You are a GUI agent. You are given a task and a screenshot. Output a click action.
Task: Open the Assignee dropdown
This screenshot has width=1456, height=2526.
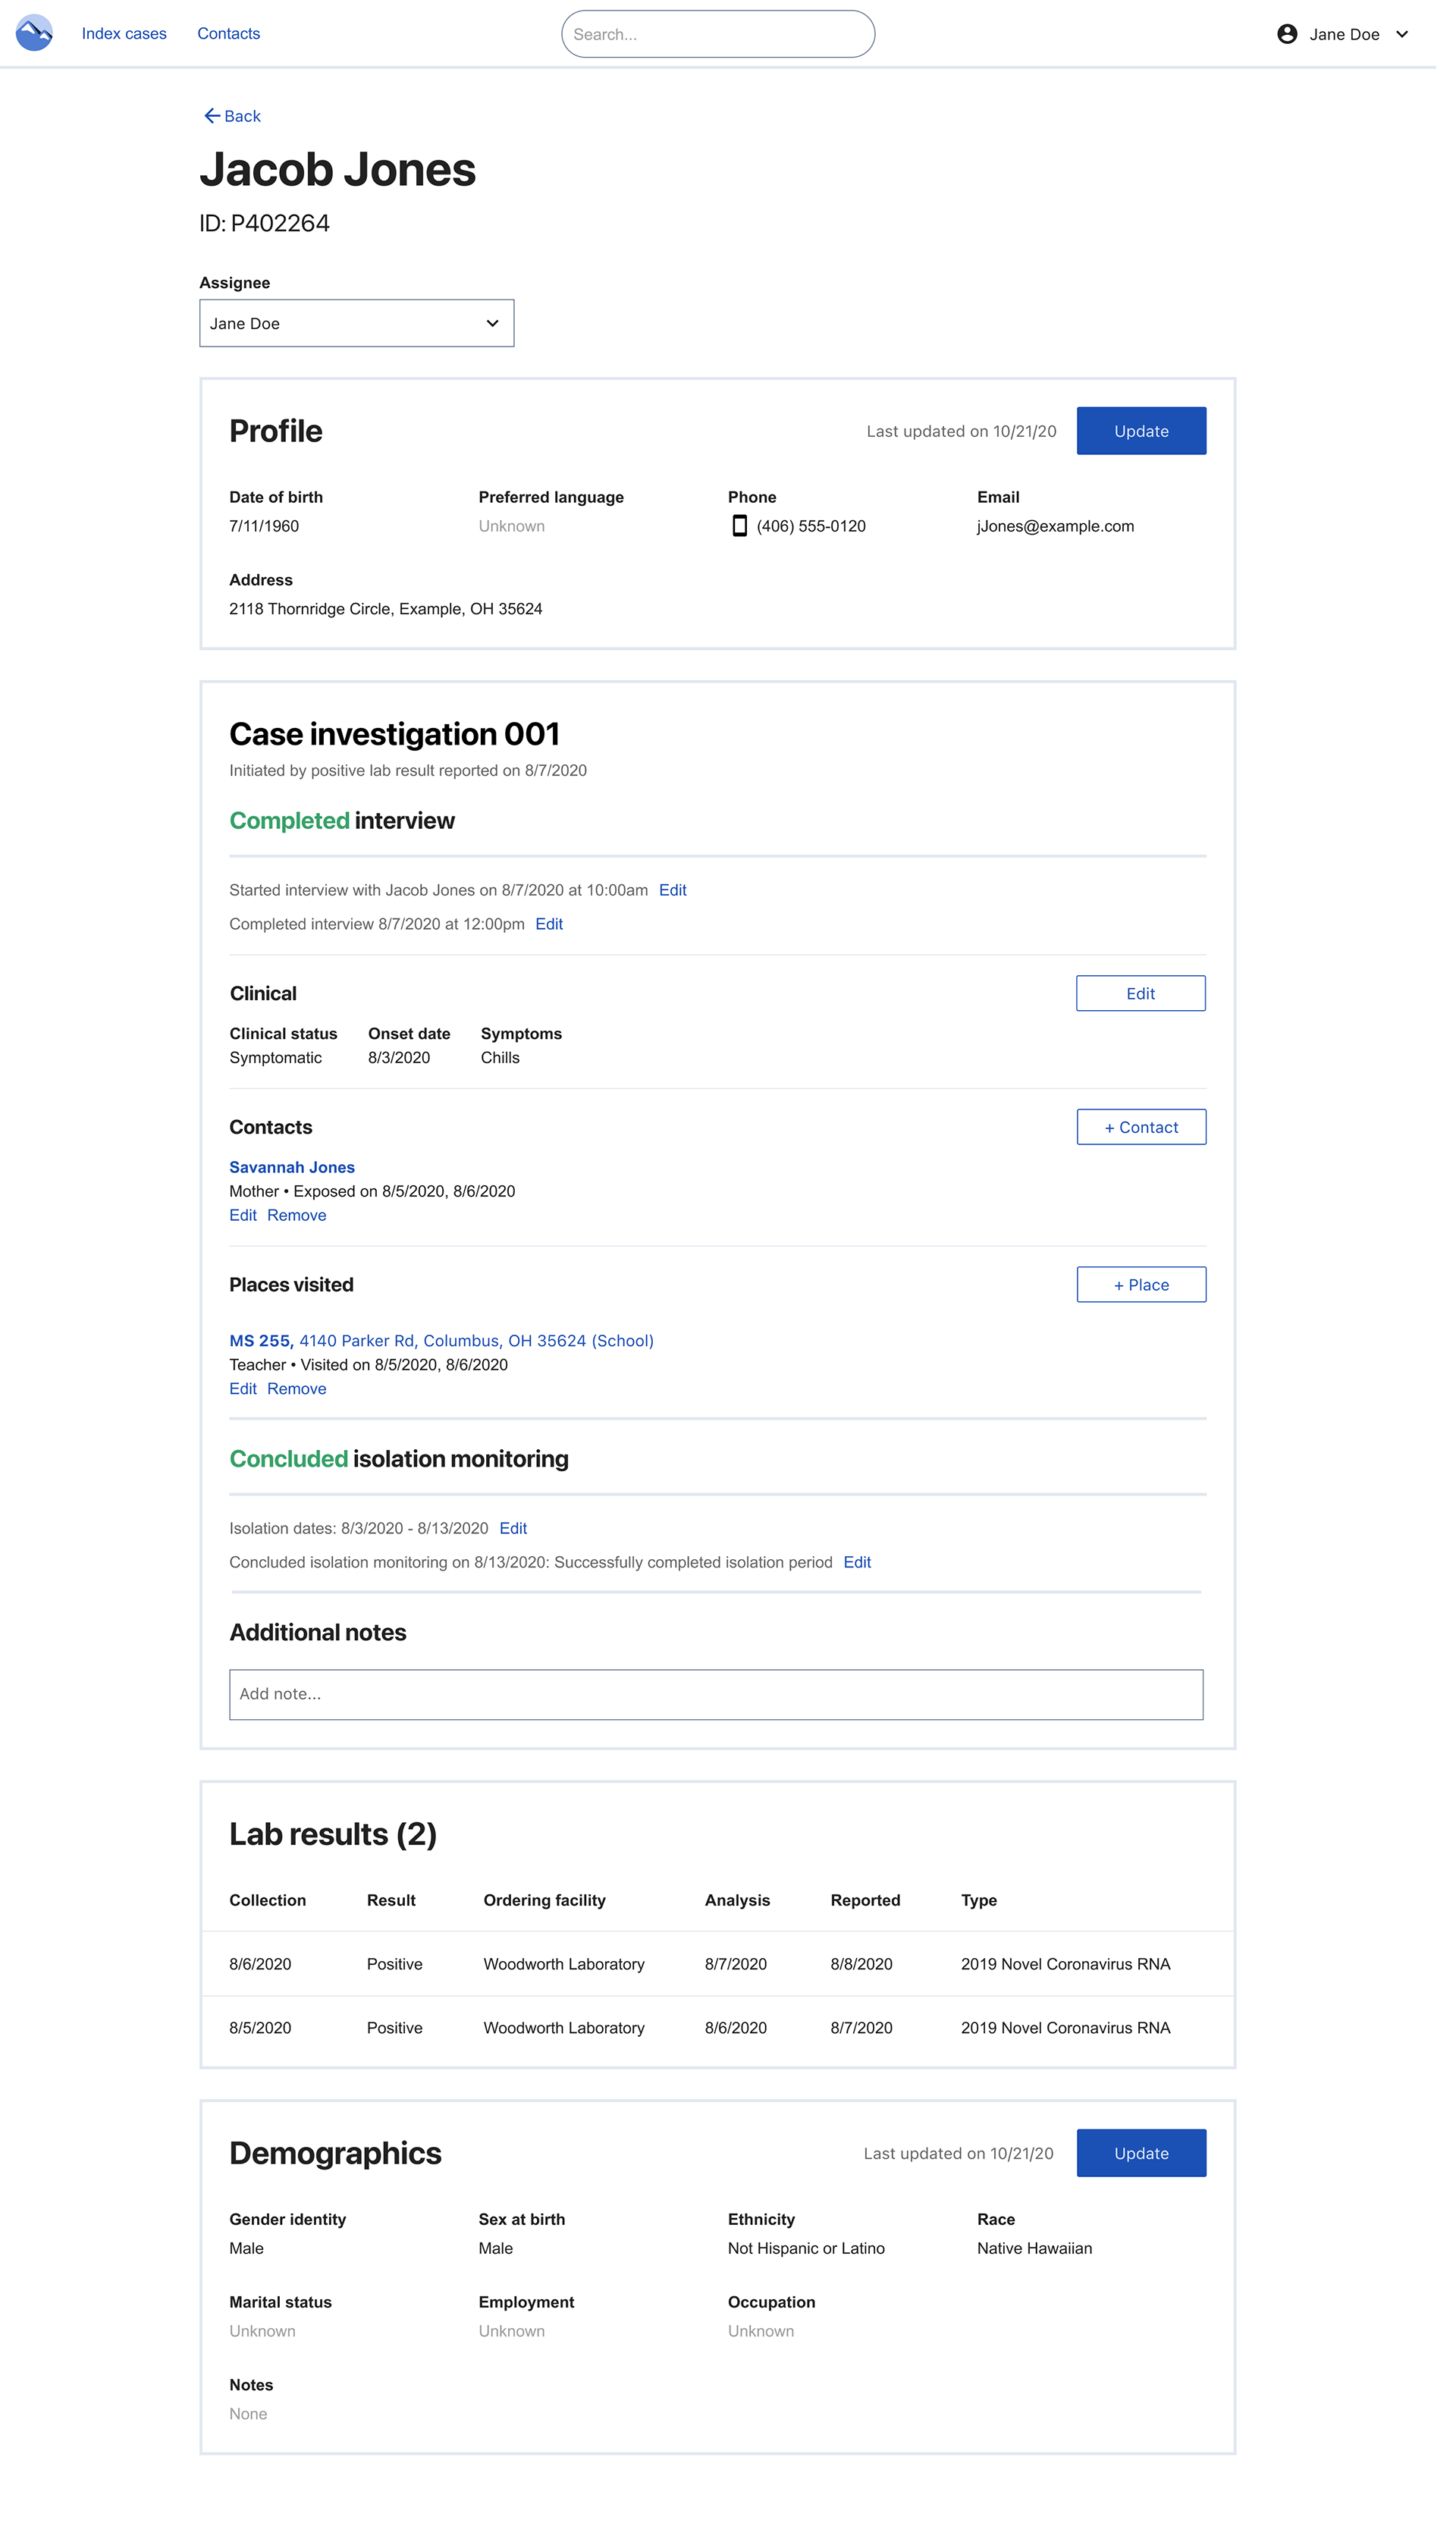pyautogui.click(x=356, y=323)
